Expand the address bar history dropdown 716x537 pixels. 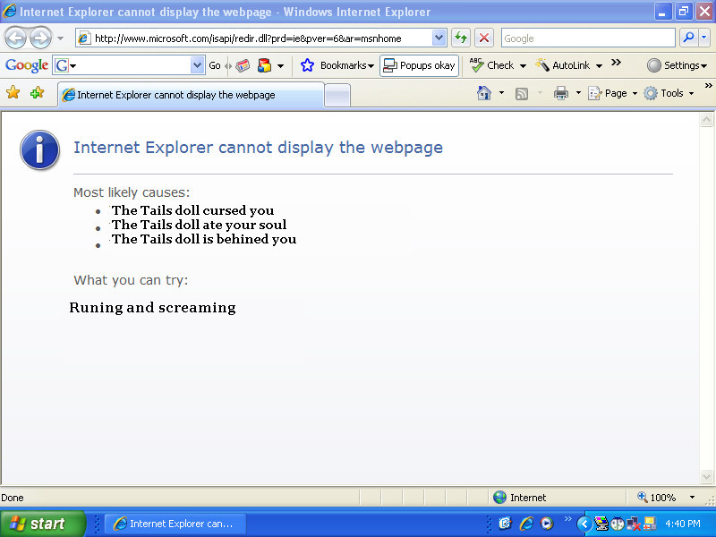pyautogui.click(x=439, y=38)
